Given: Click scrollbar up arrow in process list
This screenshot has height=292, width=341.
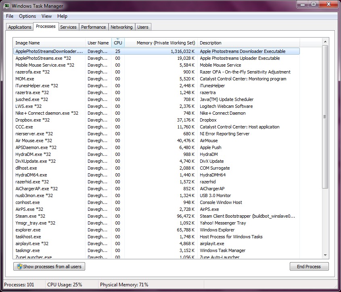Looking at the screenshot, I should point(325,42).
